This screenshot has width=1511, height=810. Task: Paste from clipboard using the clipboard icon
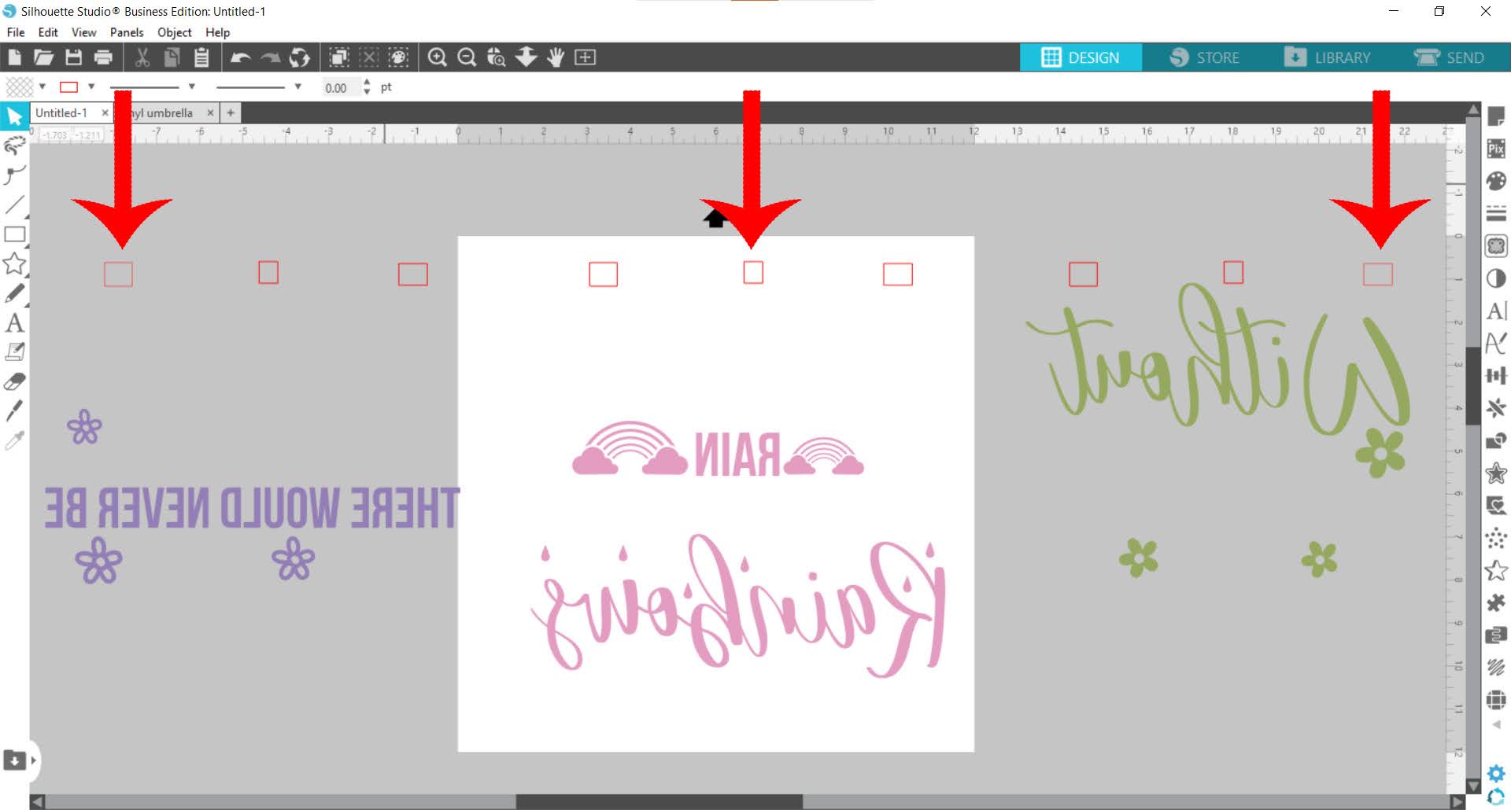point(201,57)
